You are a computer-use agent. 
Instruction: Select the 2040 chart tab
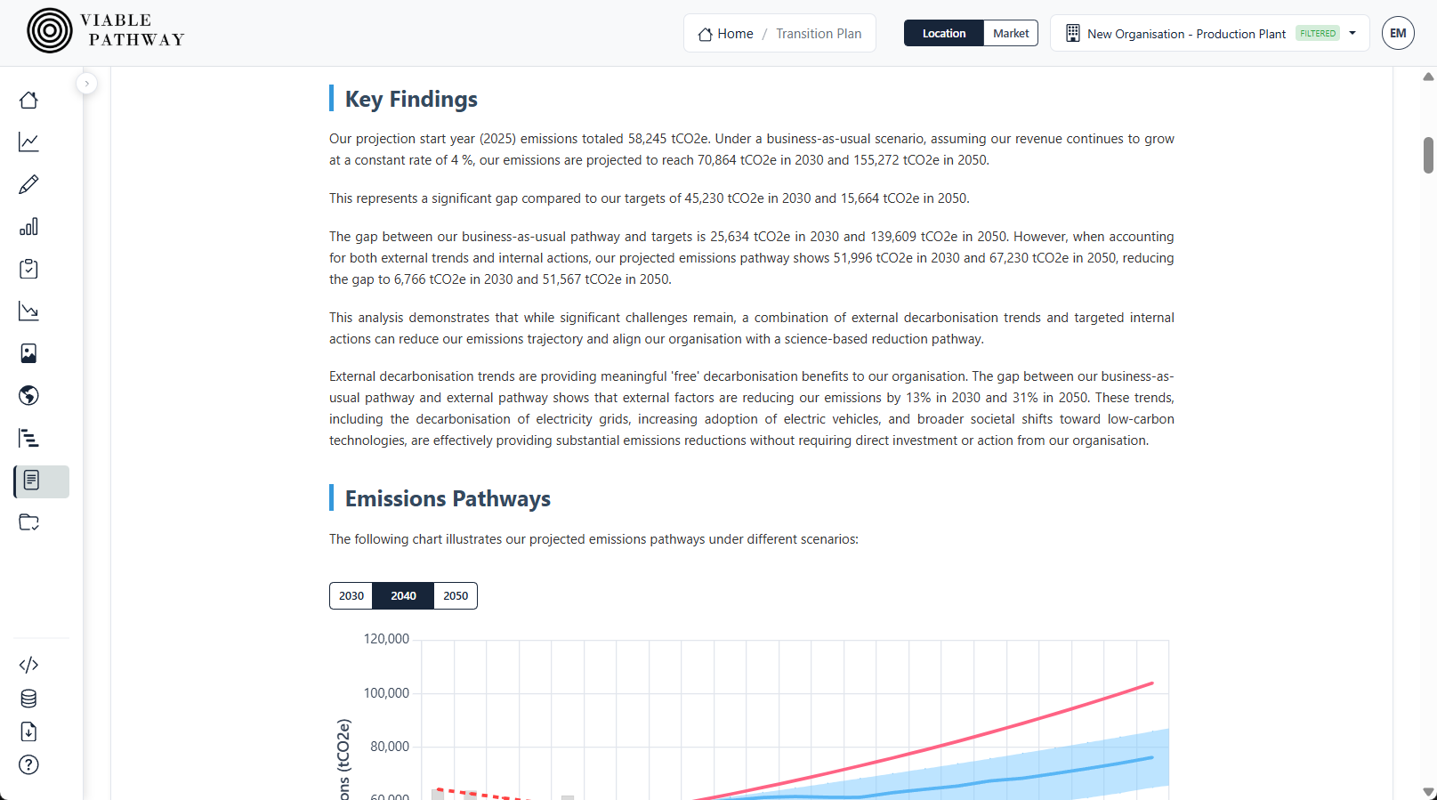coord(403,595)
